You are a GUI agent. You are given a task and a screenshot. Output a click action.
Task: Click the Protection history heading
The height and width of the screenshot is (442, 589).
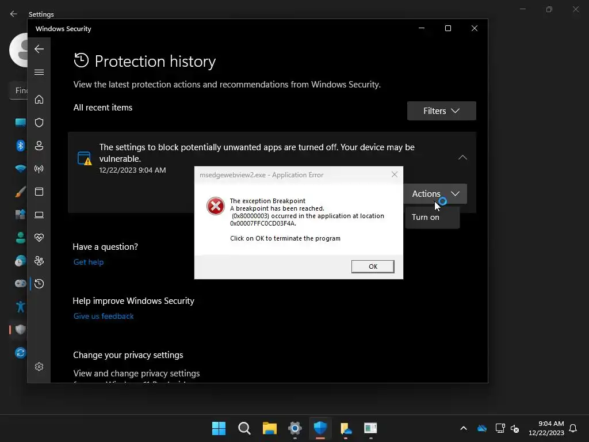155,61
